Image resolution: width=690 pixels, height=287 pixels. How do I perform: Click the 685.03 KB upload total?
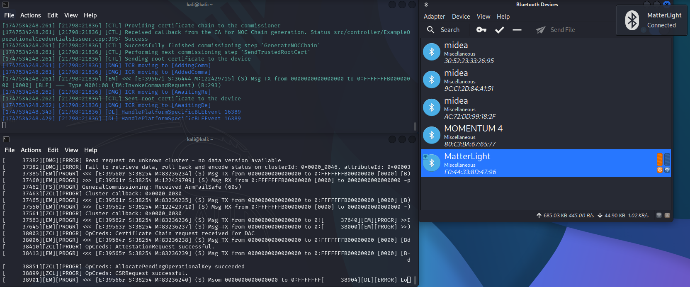point(555,216)
